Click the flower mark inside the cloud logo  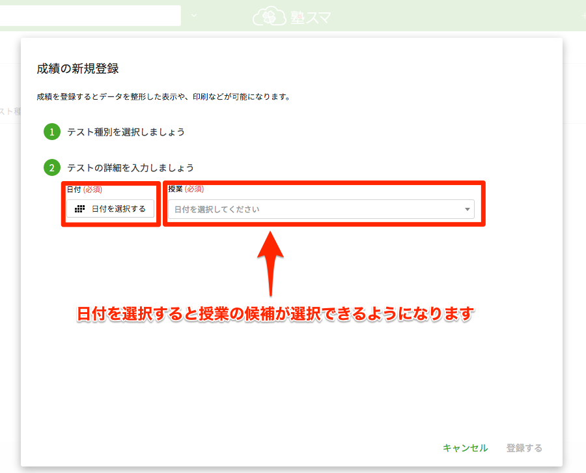[x=268, y=17]
